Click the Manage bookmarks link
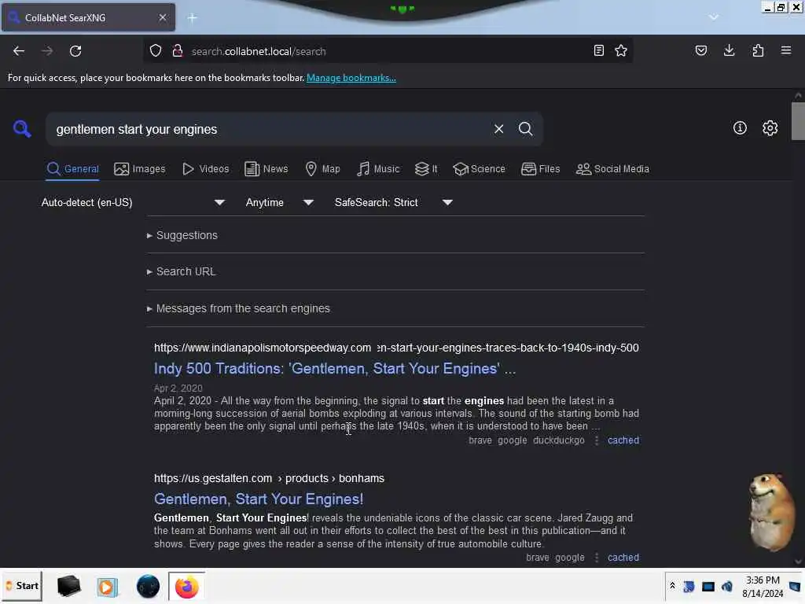The height and width of the screenshot is (604, 805). click(351, 78)
